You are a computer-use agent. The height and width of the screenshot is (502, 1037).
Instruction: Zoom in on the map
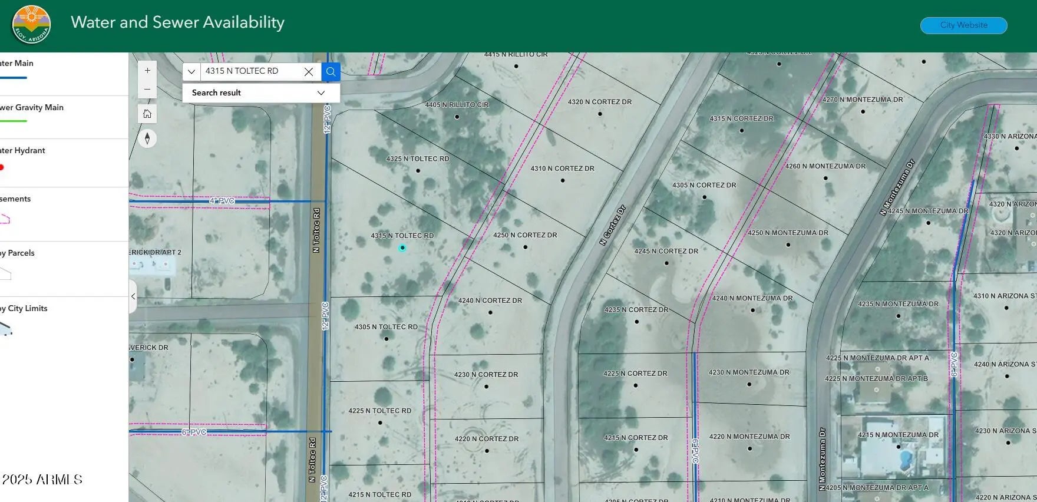pyautogui.click(x=147, y=71)
